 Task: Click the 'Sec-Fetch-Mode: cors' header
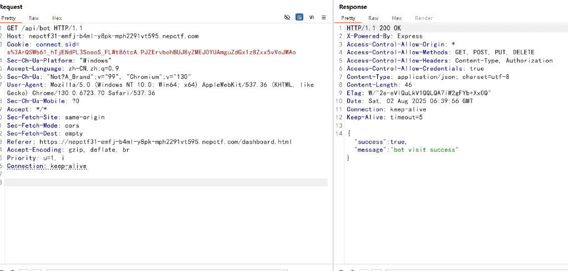[43, 126]
